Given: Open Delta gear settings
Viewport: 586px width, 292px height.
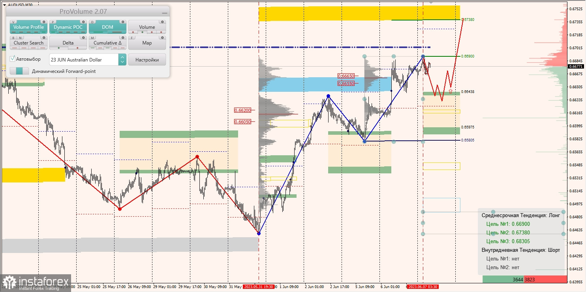Looking at the screenshot, I should [83, 38].
